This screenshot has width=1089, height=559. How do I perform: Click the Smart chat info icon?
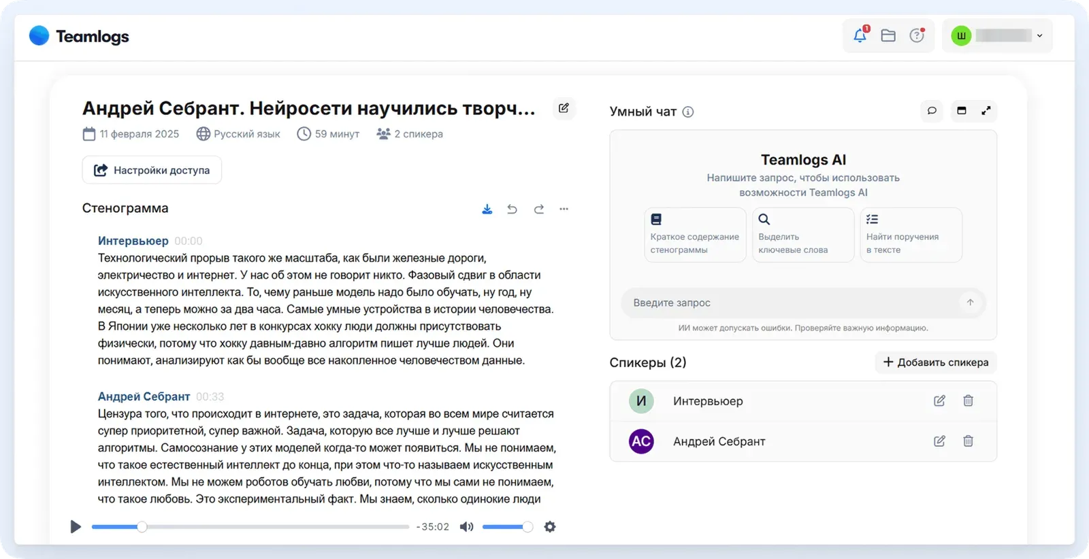[x=688, y=112]
